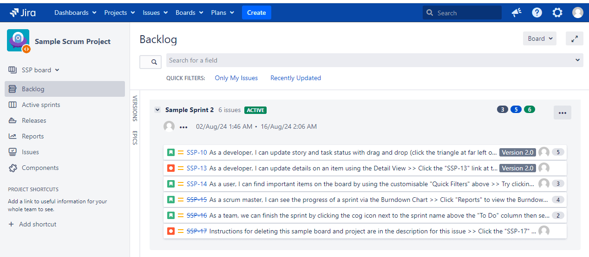Click the assignee avatar on SSP-13 row
Image resolution: width=589 pixels, height=257 pixels.
click(544, 168)
